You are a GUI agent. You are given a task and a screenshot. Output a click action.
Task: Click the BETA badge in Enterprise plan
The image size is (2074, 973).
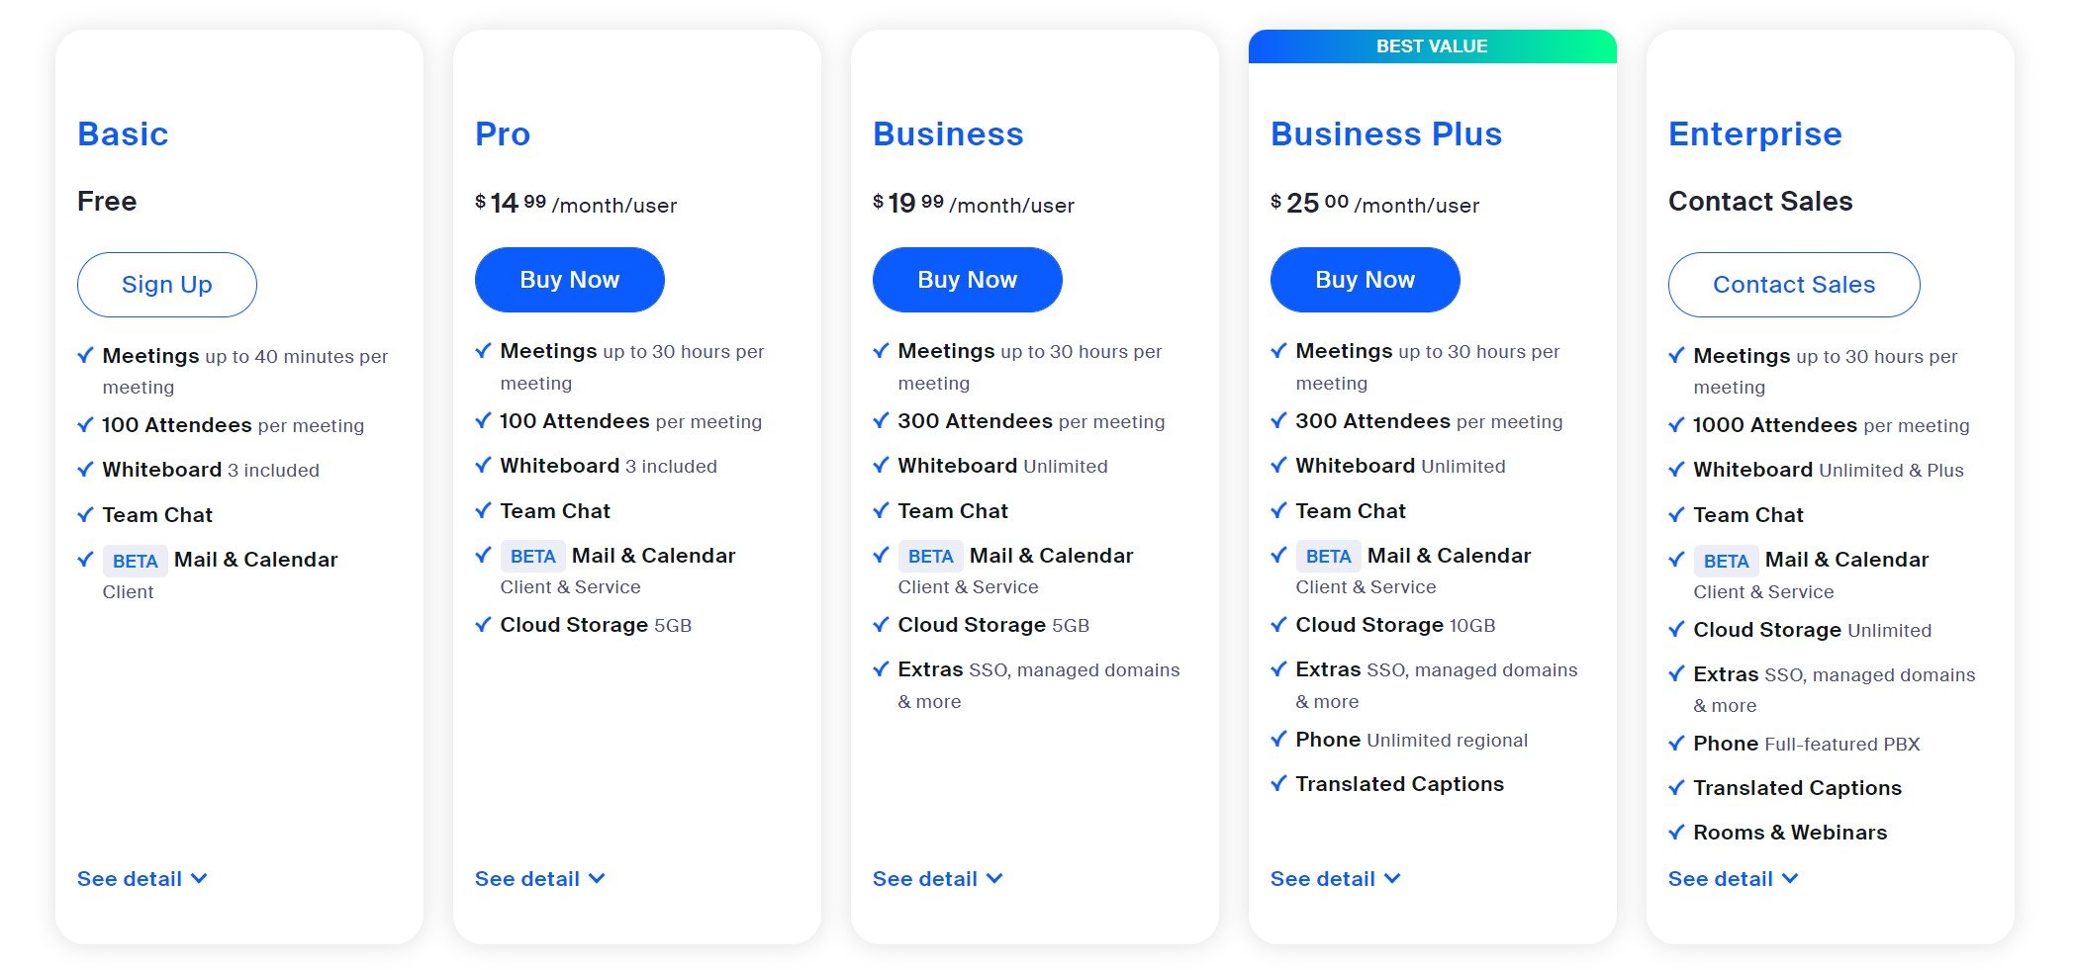click(1726, 561)
